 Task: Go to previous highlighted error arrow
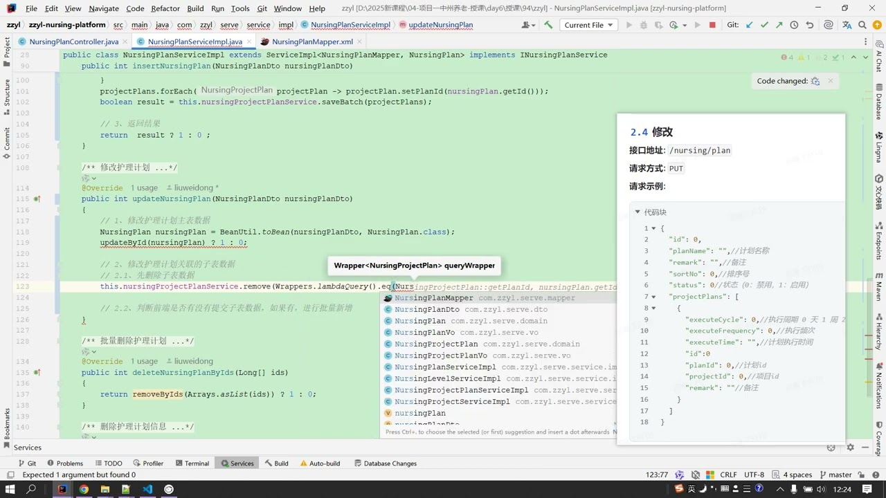point(853,57)
